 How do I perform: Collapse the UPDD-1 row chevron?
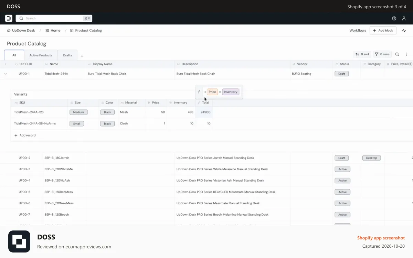pos(6,74)
